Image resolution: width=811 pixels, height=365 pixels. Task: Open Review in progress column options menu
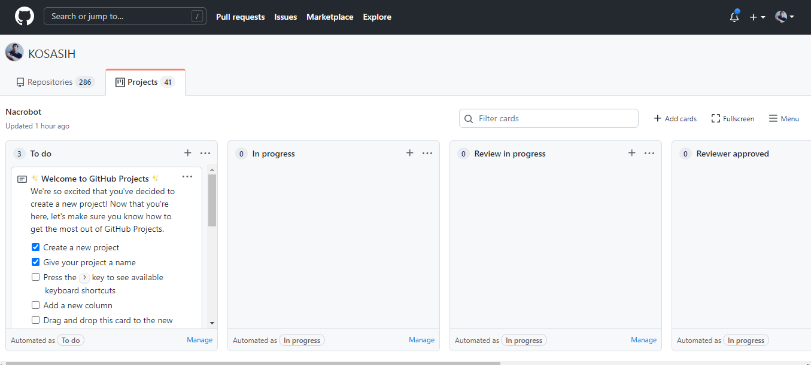649,154
